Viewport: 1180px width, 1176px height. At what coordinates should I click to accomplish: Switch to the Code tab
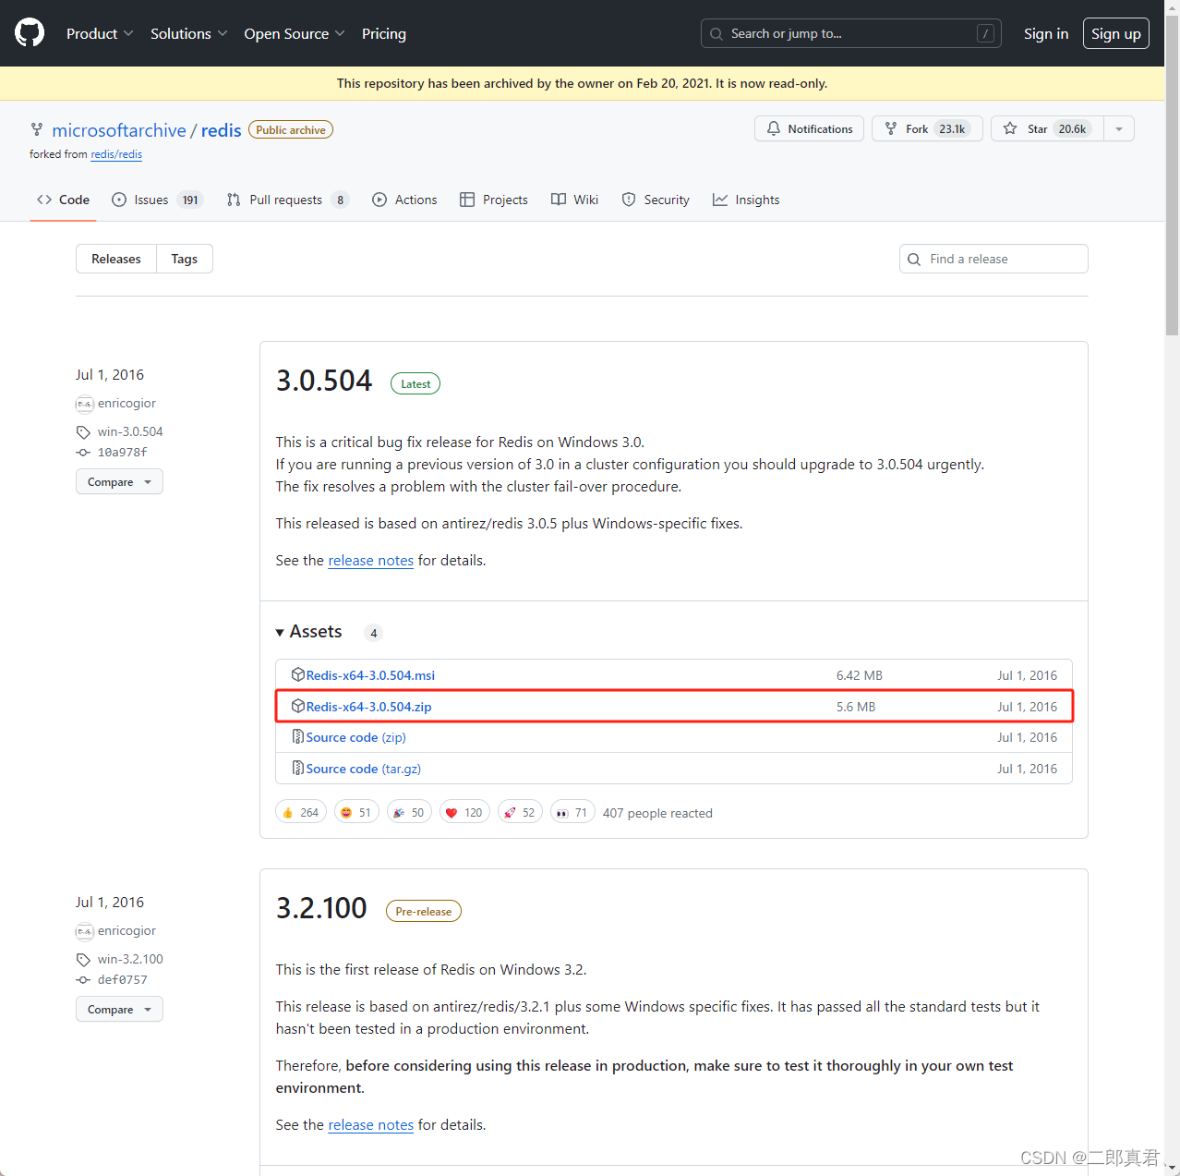tap(63, 200)
